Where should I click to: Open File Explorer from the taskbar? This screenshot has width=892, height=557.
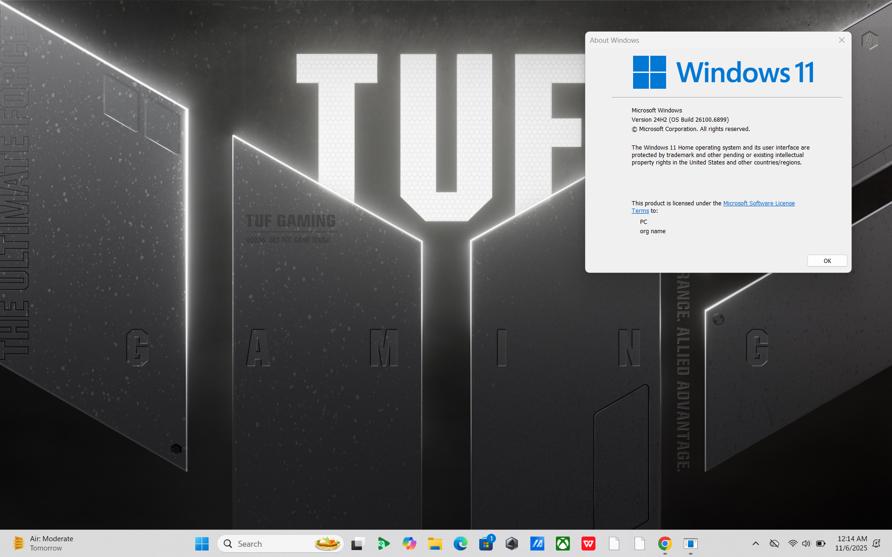tap(435, 544)
